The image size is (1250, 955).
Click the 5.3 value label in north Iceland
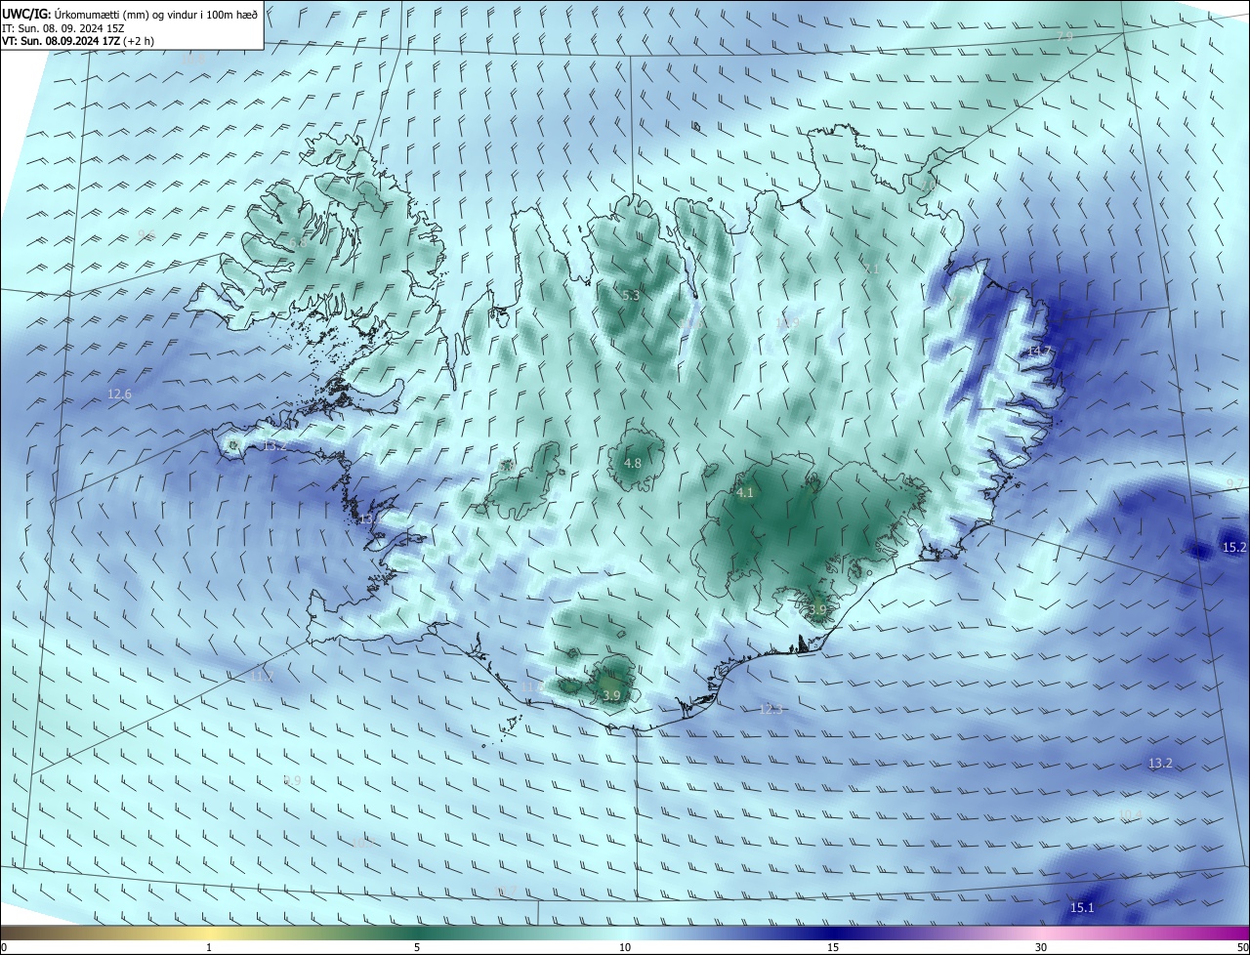click(631, 295)
